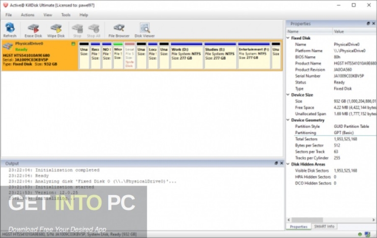Select the Total Sectors property row

(331, 139)
